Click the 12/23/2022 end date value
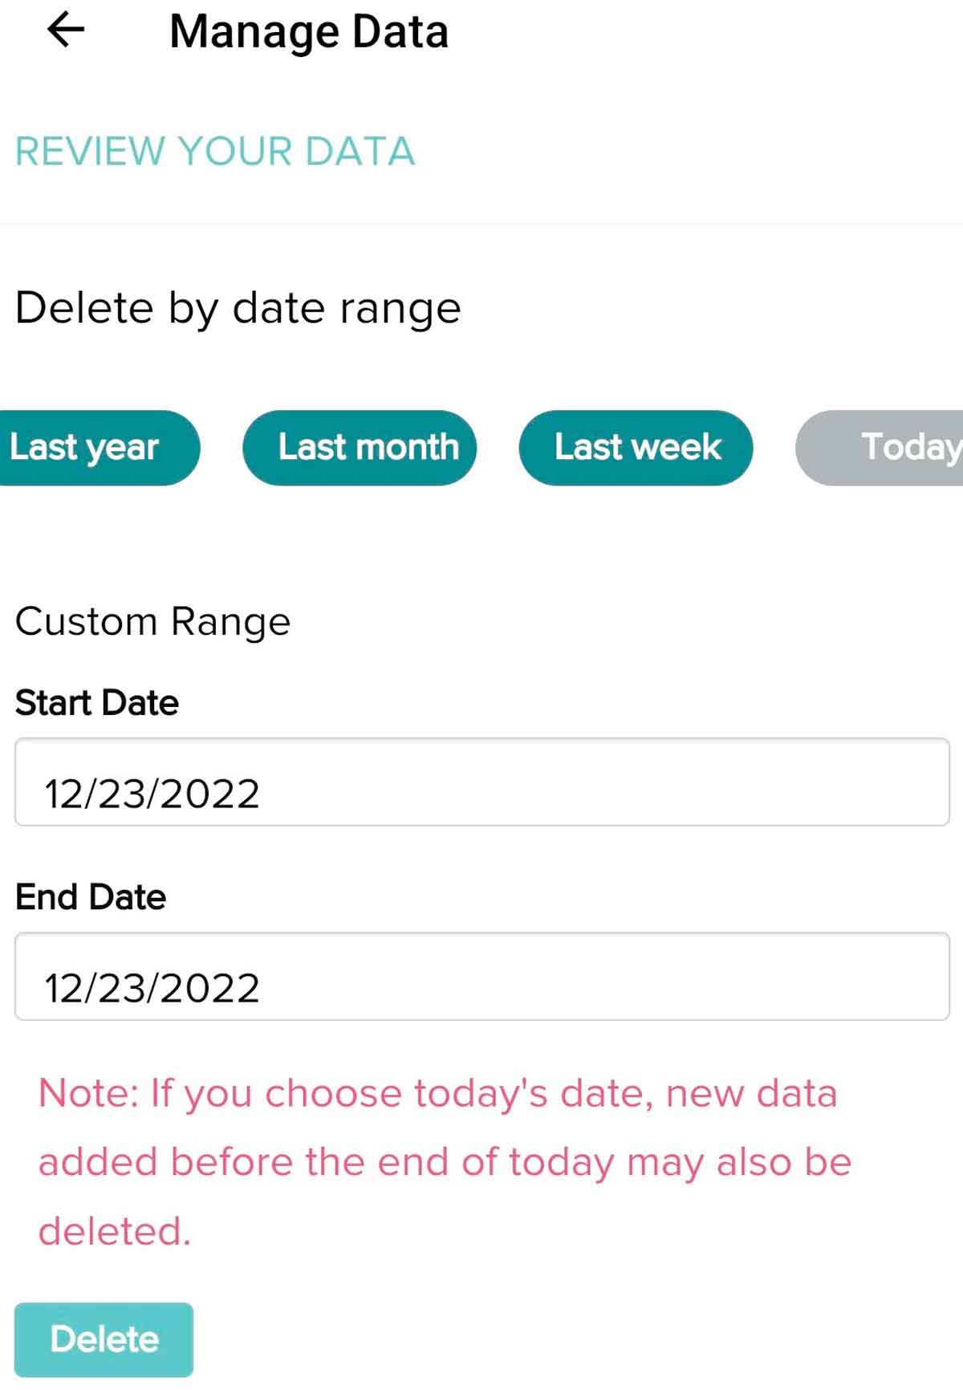Screen dimensions: 963x1390 (151, 987)
